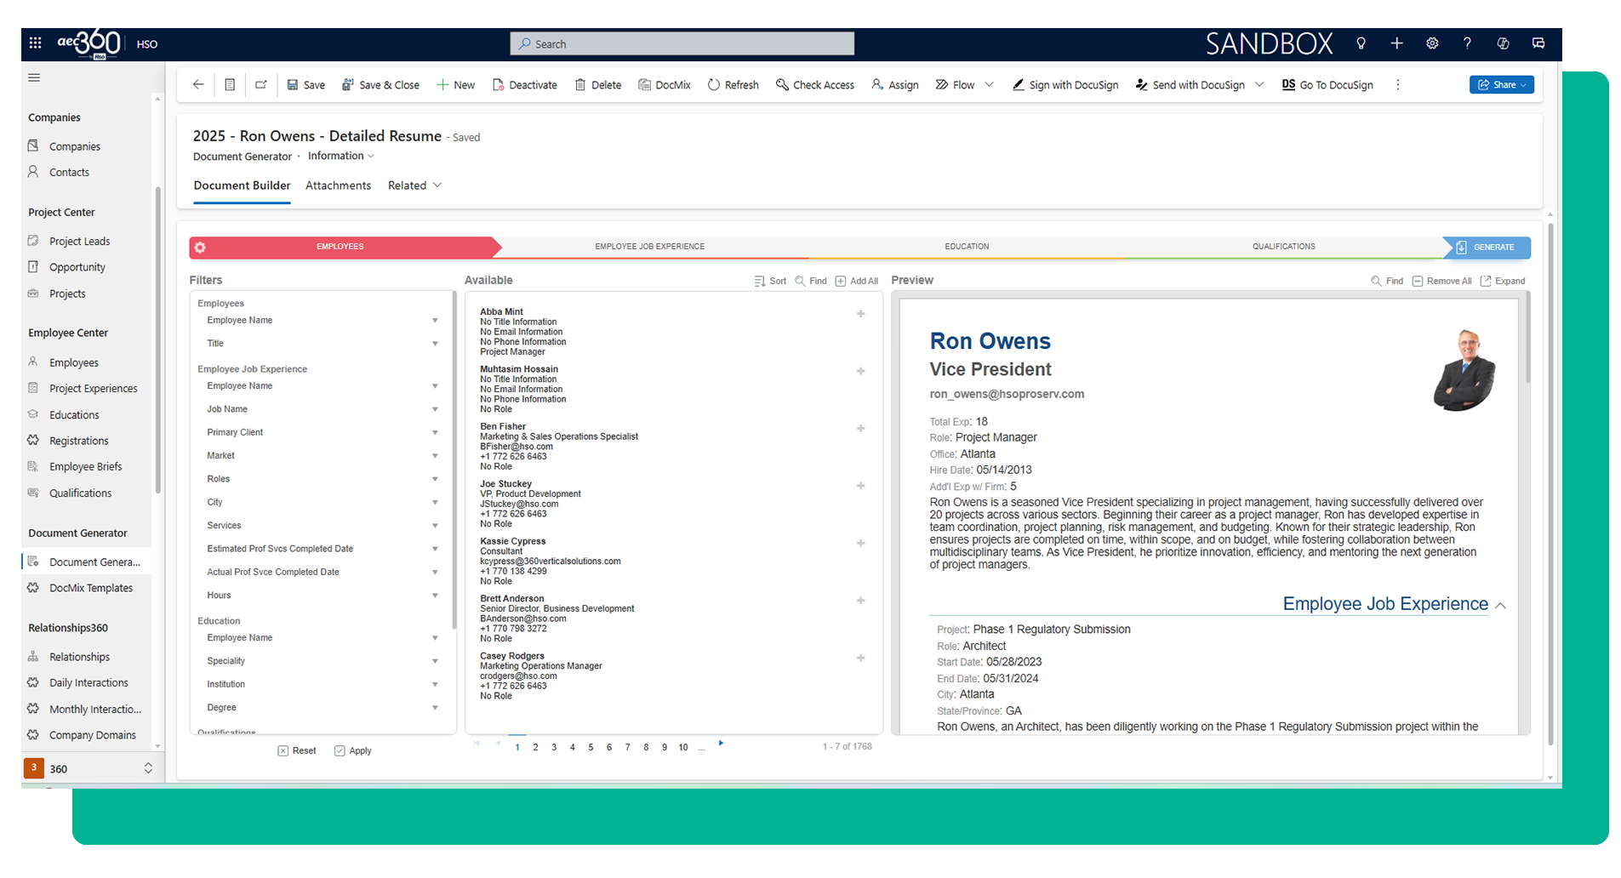Open the Flow dropdown arrow
The height and width of the screenshot is (878, 1621).
tap(989, 85)
